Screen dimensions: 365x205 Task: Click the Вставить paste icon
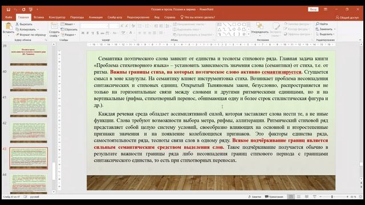(9, 27)
